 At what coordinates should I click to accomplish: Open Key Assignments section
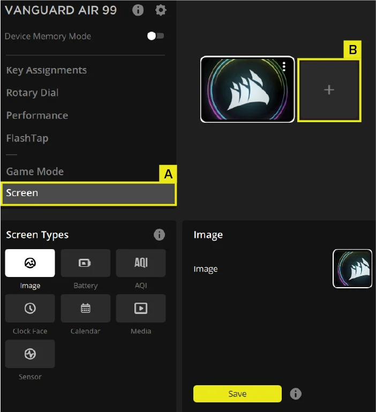(46, 70)
